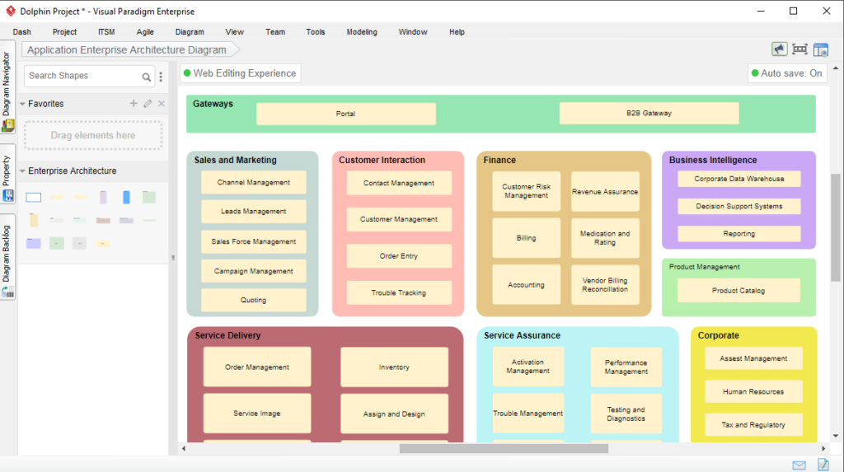
Task: Click the green Gateways container header
Action: click(x=213, y=104)
